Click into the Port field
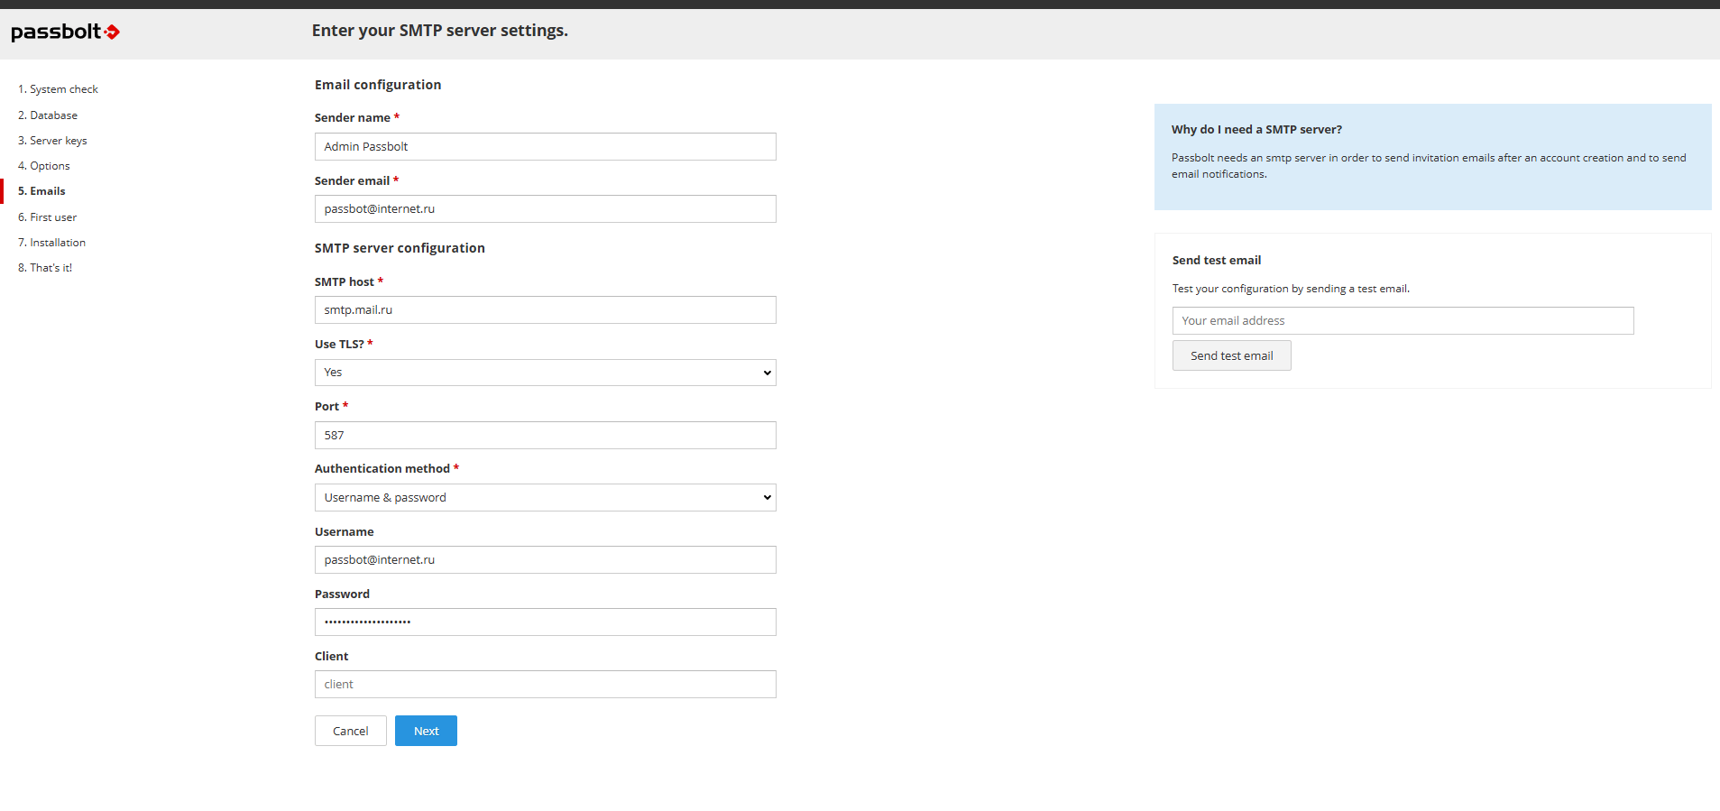This screenshot has height=811, width=1720. pyautogui.click(x=545, y=435)
